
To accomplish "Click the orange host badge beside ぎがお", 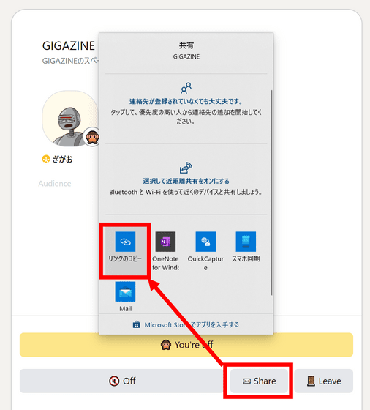I will (x=46, y=159).
